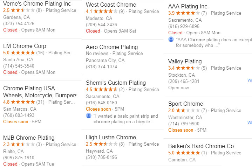Image resolution: width=252 pixels, height=167 pixels.
Task: Click Barken's Hard Chrome Co five-star rating
Action: point(188,153)
